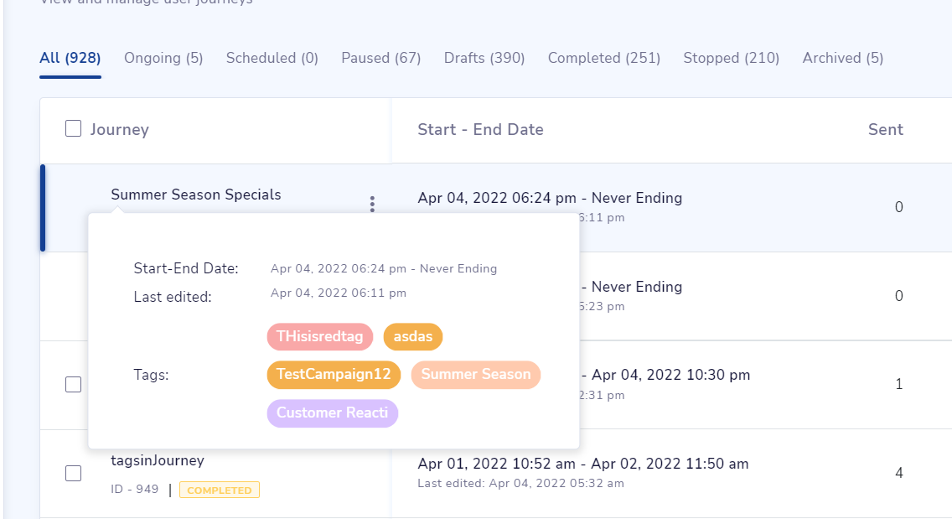Screen dimensions: 952x519
Task: Tick the checkbox for the tagsinJourney row
Action: pyautogui.click(x=74, y=473)
